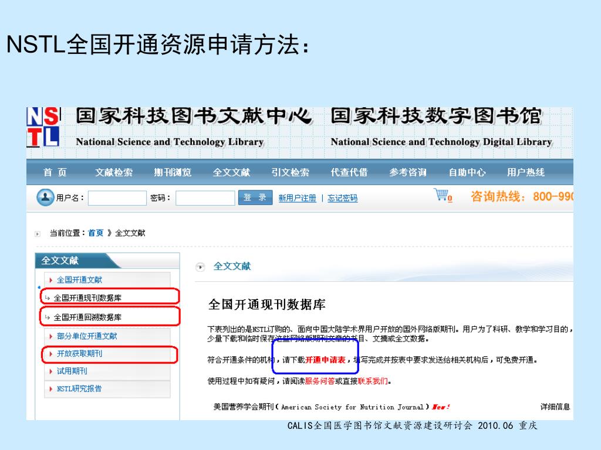Click the round arrow icon beside 全文文献 heading

201,267
